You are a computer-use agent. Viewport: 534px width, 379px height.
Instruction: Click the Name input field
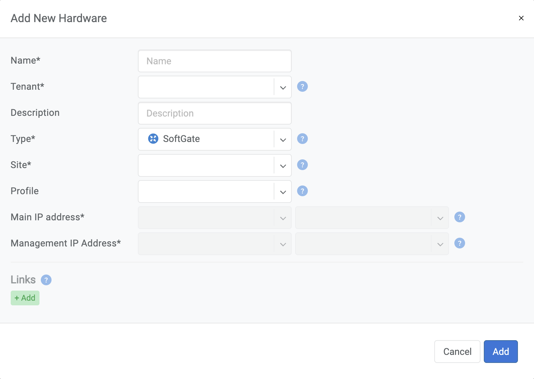point(214,61)
